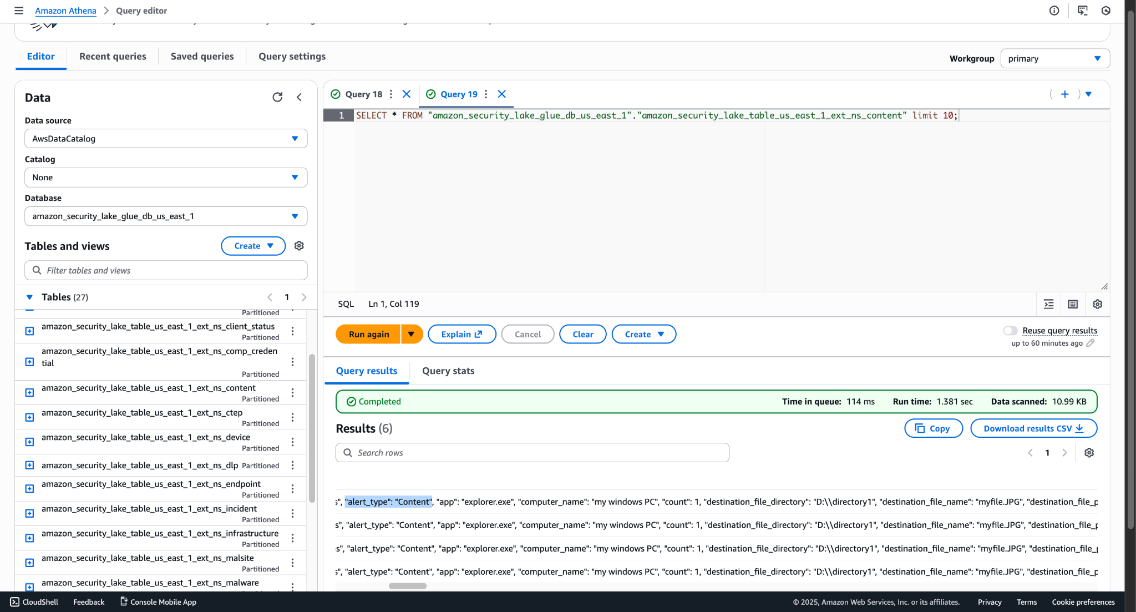
Task: Close the Query 18 tab
Action: (407, 94)
